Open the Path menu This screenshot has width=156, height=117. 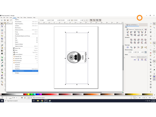(18, 17)
